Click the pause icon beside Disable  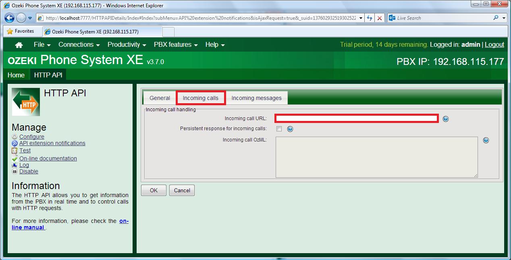(15, 171)
